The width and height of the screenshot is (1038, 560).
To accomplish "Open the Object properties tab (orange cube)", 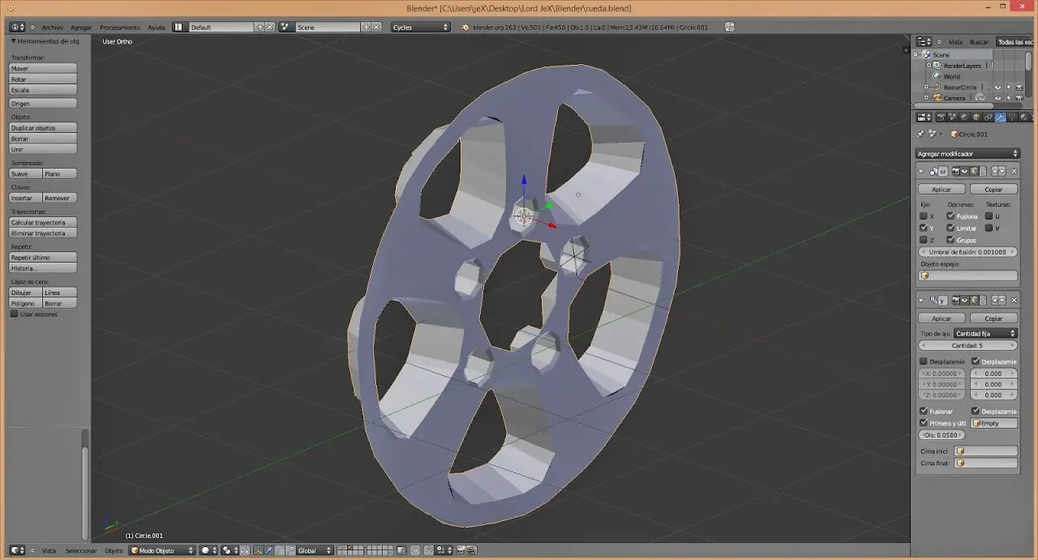I will pos(976,118).
